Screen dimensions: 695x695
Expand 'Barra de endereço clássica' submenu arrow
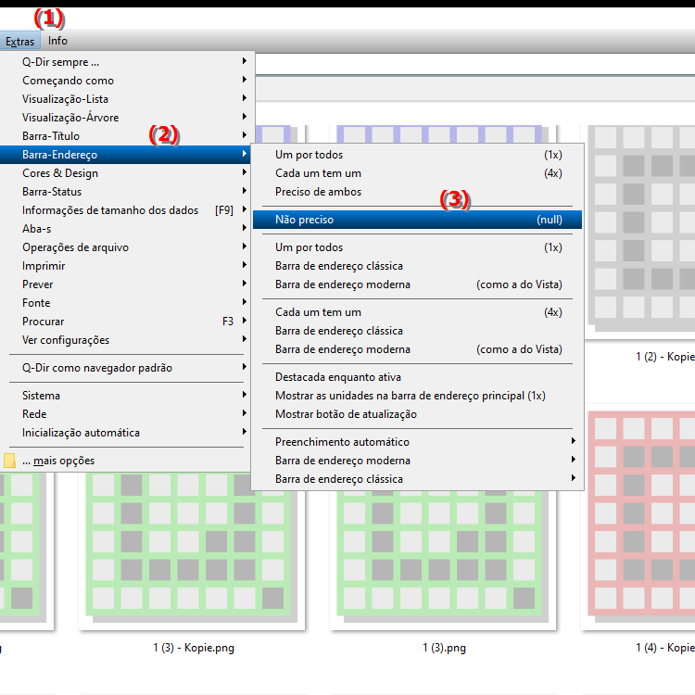click(x=573, y=479)
